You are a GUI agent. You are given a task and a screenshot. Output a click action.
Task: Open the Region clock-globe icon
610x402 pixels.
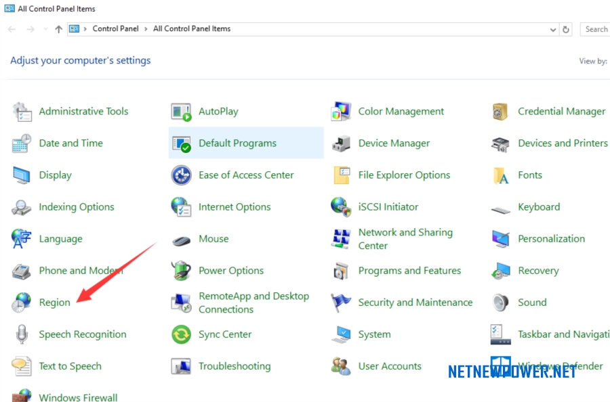click(21, 303)
